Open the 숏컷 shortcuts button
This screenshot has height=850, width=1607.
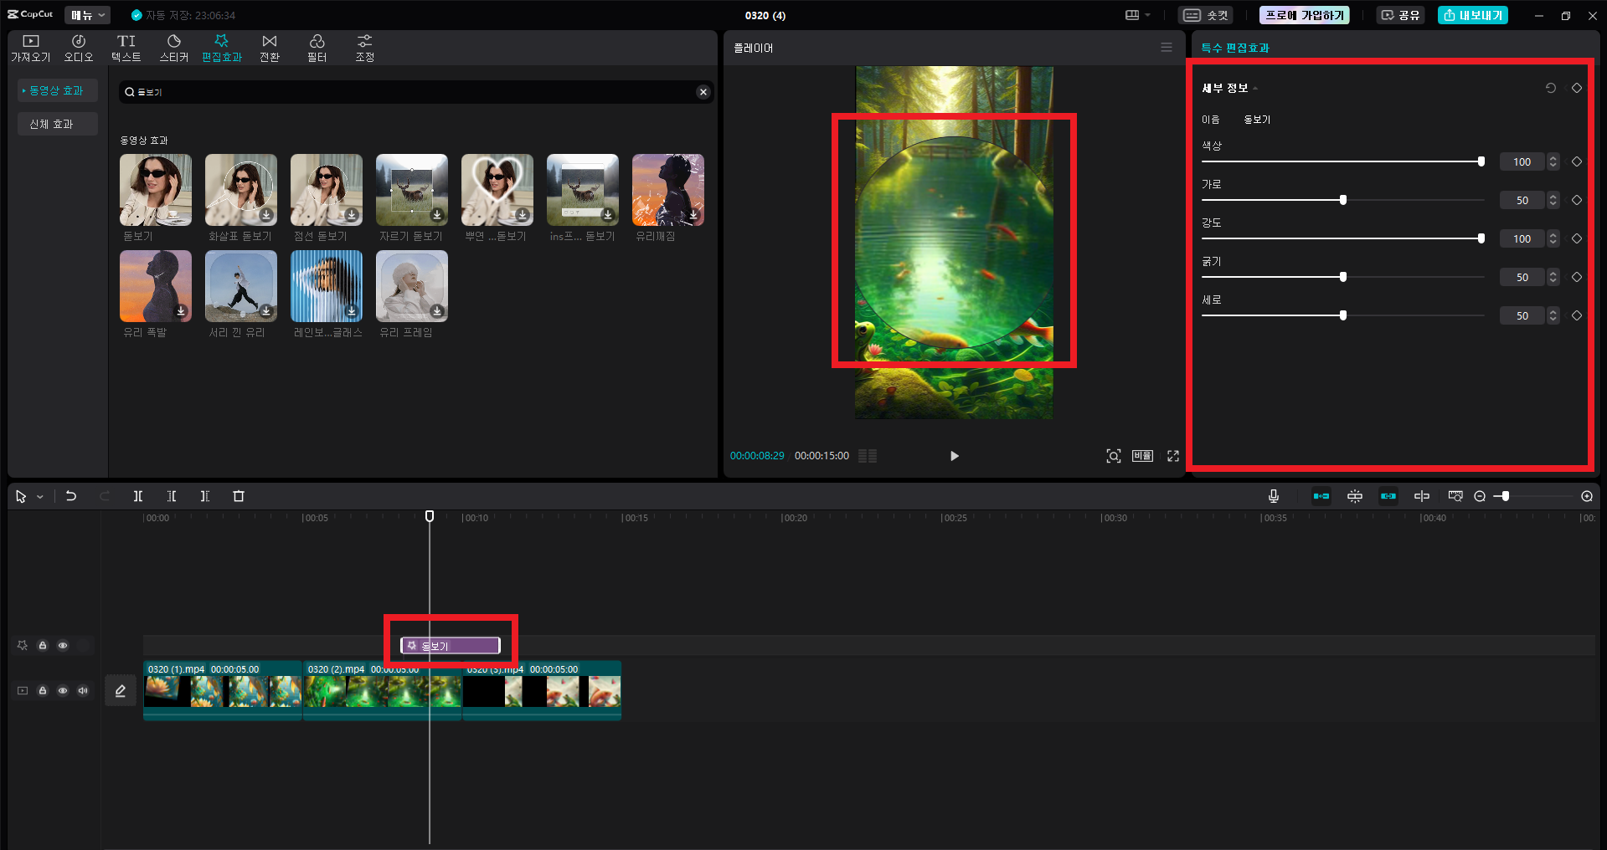click(1206, 15)
